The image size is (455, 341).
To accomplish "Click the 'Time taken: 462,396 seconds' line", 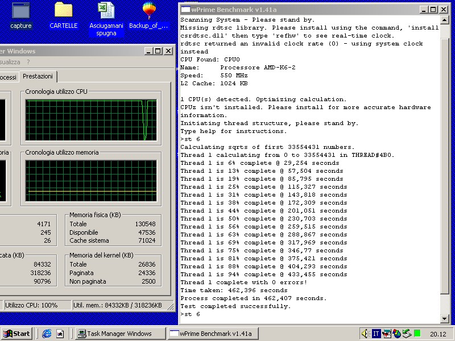I will tap(234, 290).
